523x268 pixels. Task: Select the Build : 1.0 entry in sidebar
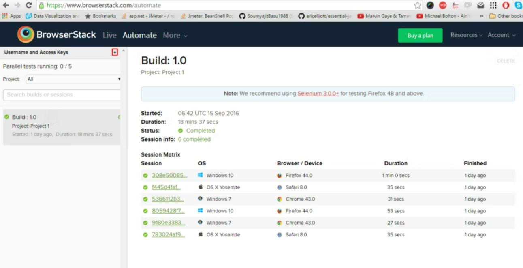(62, 127)
